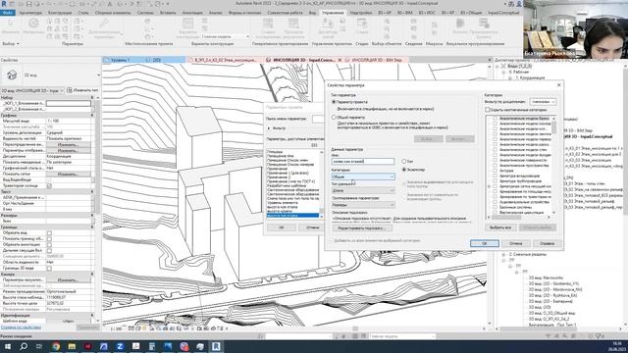The width and height of the screenshot is (628, 353).
Task: Click Изменить тип button in Properties
Action: click(82, 90)
